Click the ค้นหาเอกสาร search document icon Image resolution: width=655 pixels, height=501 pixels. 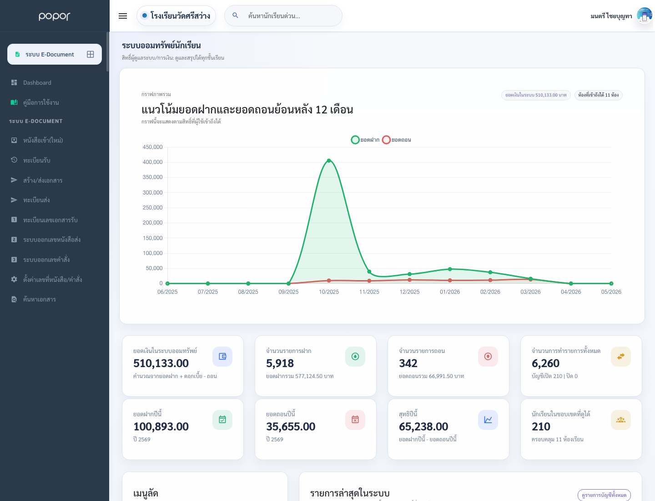14,299
